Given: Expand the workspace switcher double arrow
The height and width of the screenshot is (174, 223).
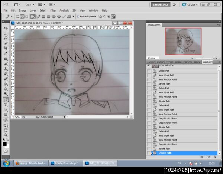Looking at the screenshot, I should [174, 4].
